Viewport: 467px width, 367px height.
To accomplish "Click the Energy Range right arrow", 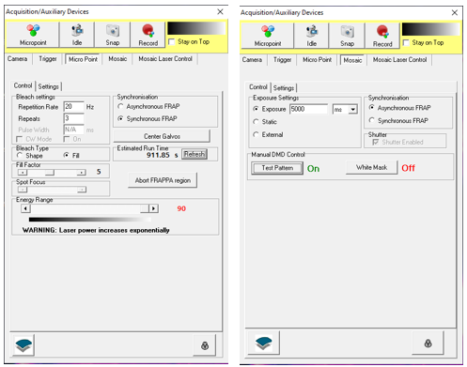I will 153,208.
